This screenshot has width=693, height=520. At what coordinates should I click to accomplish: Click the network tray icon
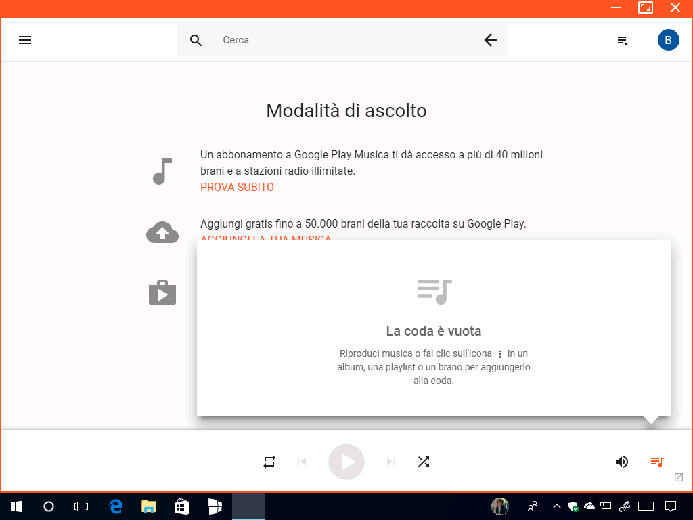pos(606,506)
